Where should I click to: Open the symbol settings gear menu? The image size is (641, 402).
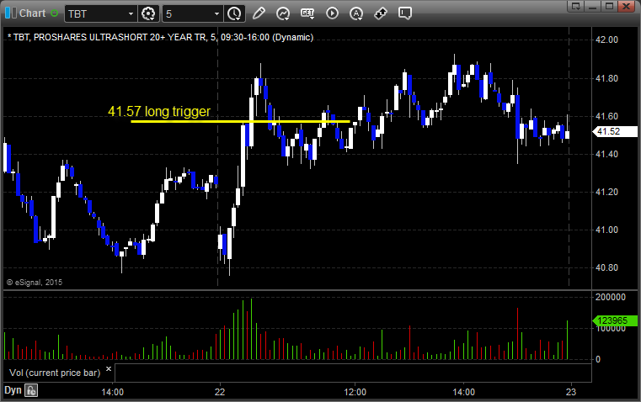[148, 13]
